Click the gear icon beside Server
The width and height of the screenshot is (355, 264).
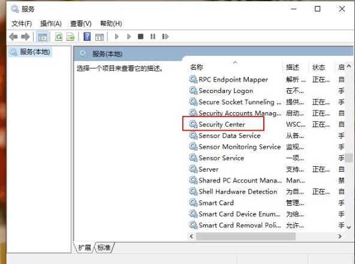coord(193,169)
